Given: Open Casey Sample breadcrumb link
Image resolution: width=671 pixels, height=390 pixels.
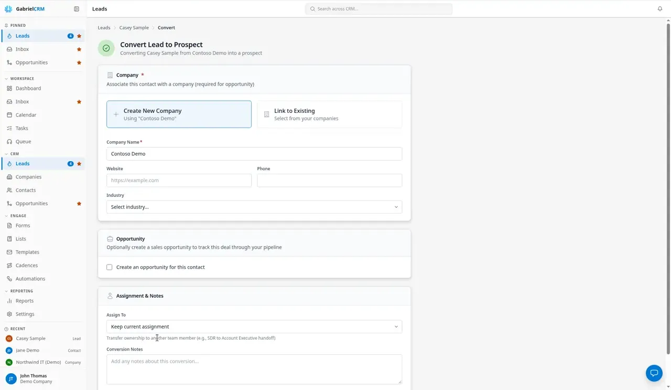Looking at the screenshot, I should point(134,28).
